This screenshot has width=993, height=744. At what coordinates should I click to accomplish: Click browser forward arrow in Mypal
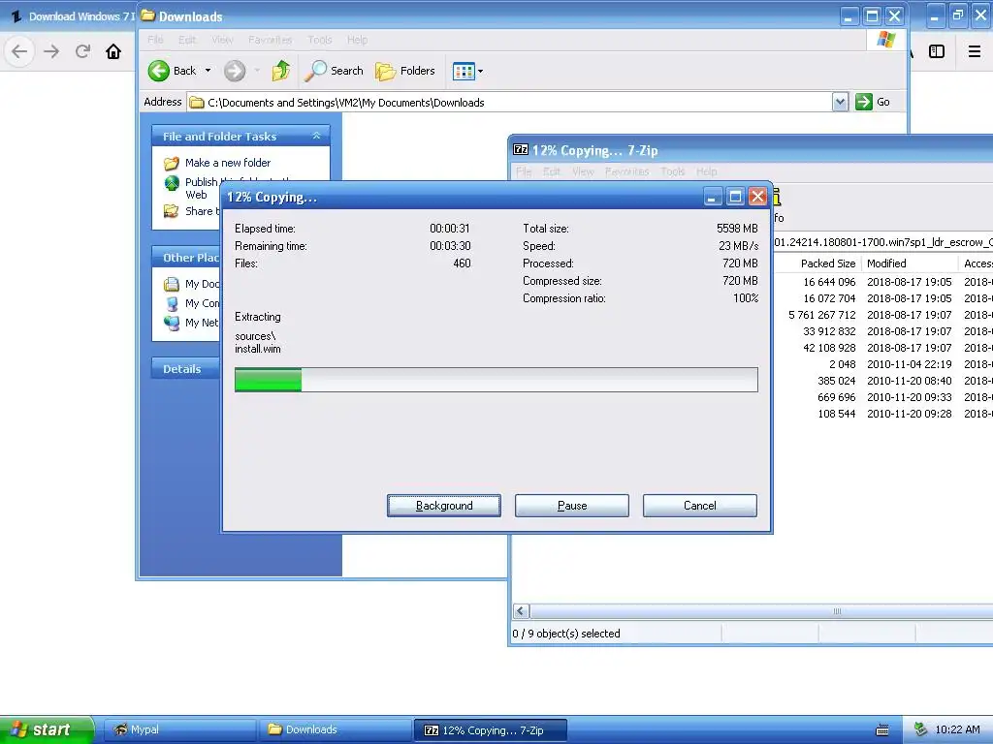click(52, 51)
